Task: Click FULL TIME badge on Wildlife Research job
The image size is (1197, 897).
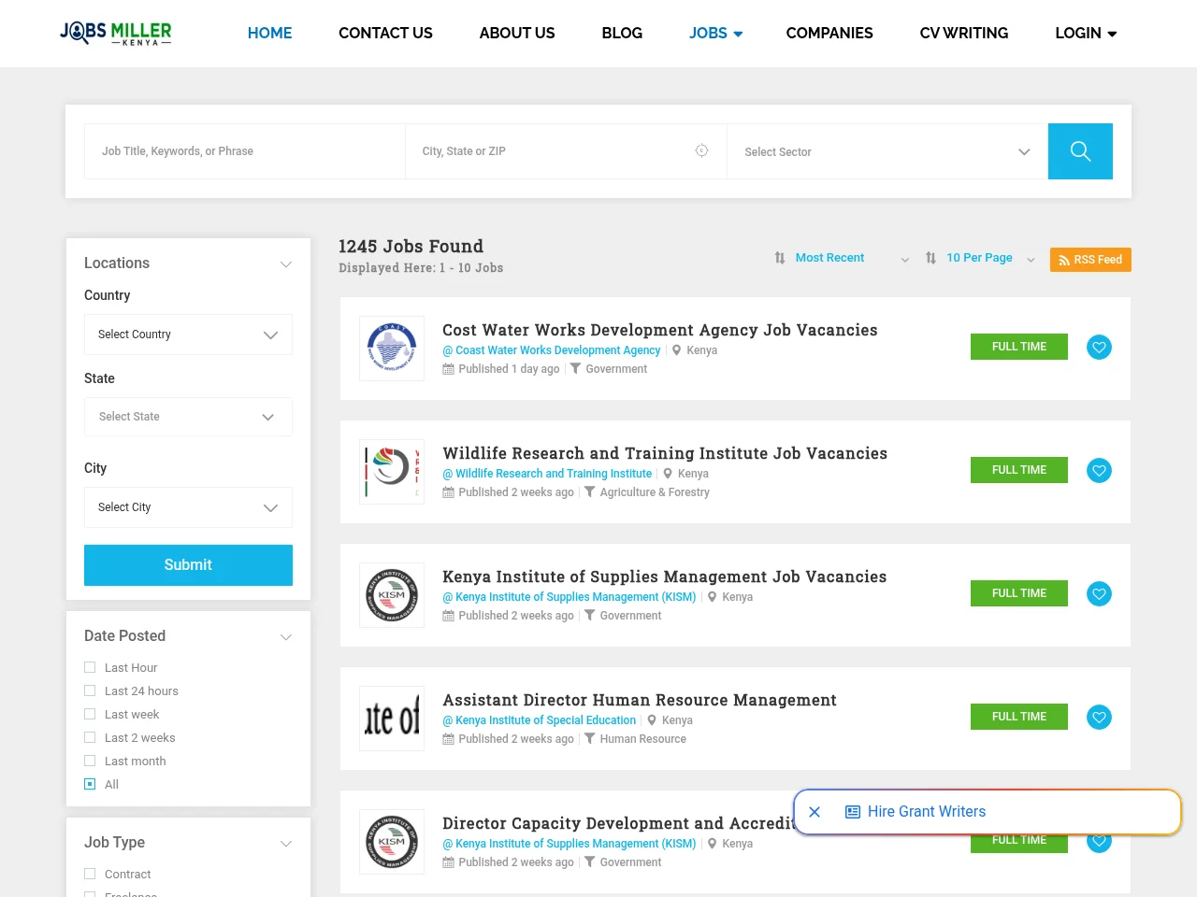Action: pyautogui.click(x=1019, y=470)
